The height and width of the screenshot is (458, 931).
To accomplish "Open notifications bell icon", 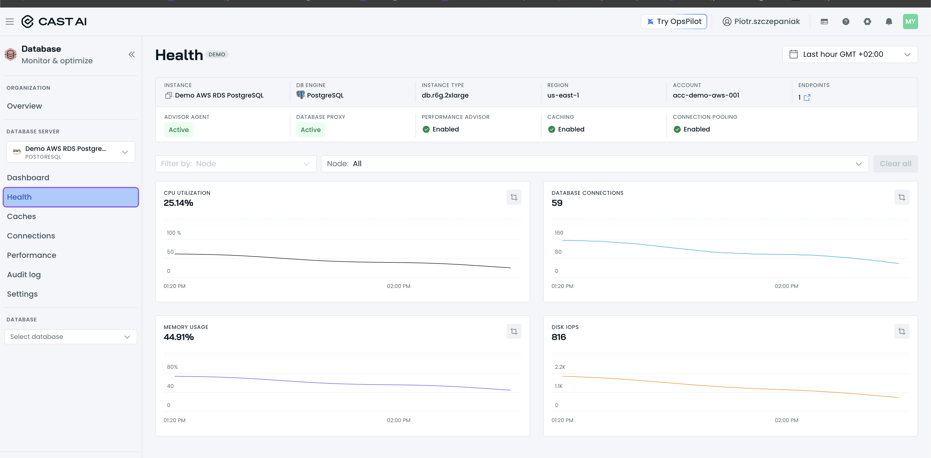I will point(889,22).
